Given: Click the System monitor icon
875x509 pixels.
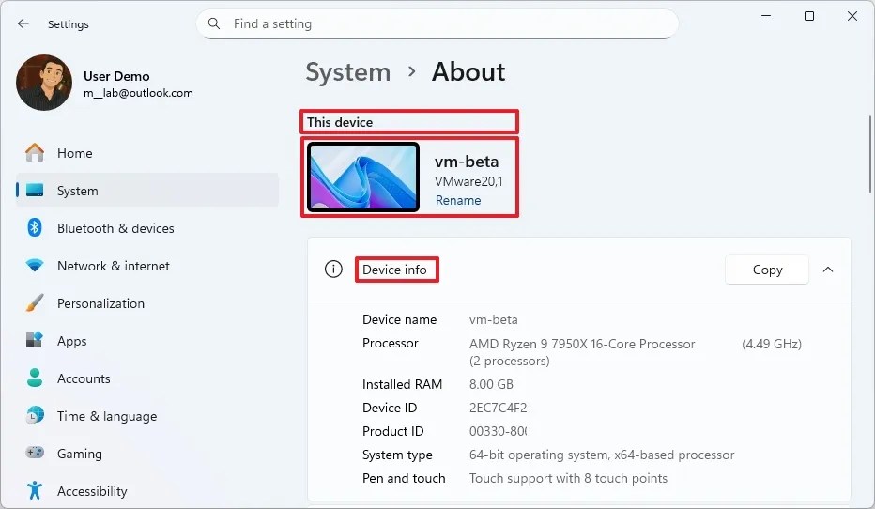Looking at the screenshot, I should point(35,191).
